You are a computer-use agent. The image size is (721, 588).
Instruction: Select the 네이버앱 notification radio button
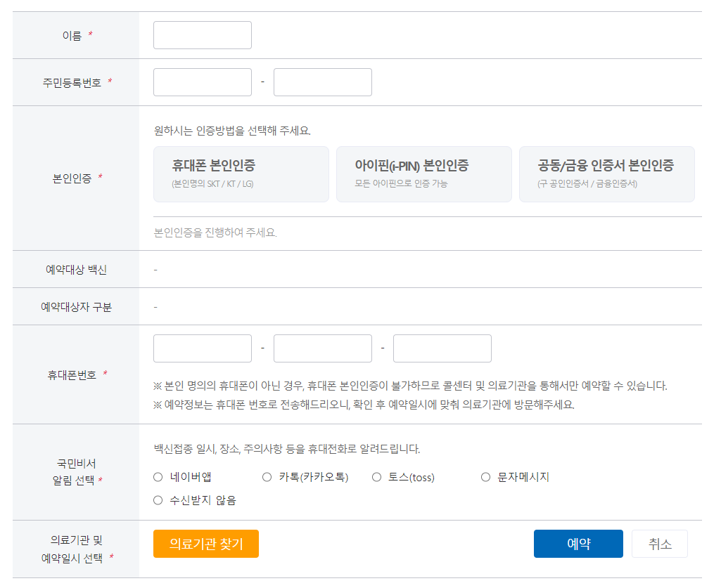click(x=158, y=477)
